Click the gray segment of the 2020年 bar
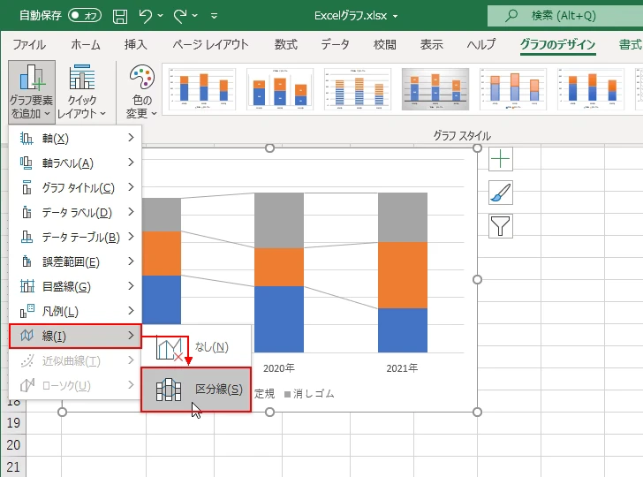This screenshot has height=477, width=643. (279, 220)
